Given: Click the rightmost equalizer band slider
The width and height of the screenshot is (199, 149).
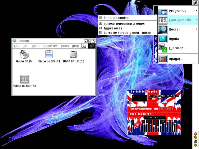Looking at the screenshot, I should tap(175, 126).
